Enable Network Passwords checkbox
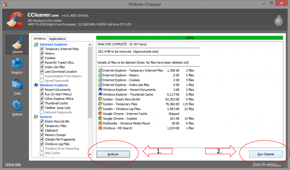 (42, 112)
